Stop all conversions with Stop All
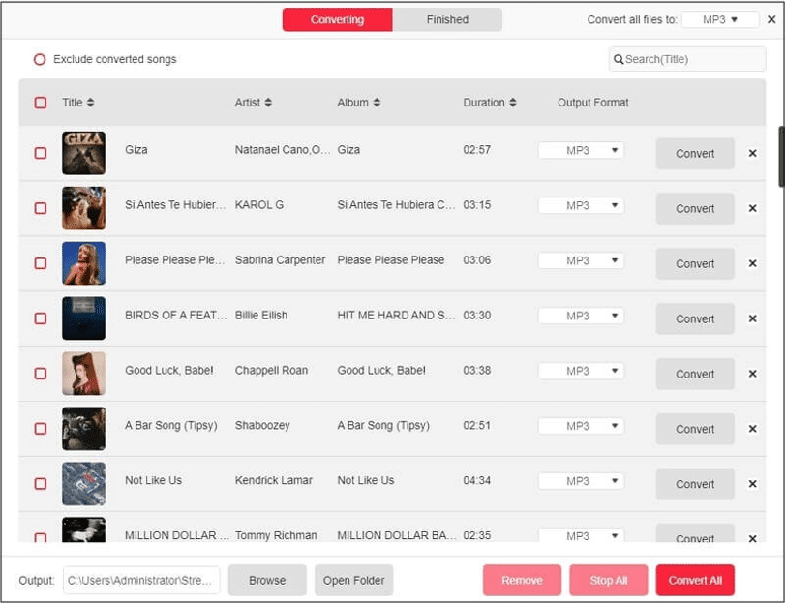Viewport: 786px width, 605px height. tap(609, 580)
